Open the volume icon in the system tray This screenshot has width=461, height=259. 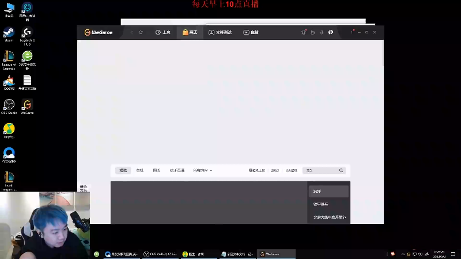[421, 254]
